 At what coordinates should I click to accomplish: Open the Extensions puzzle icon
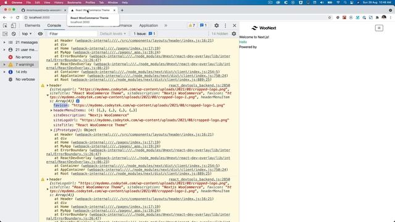(377, 17)
